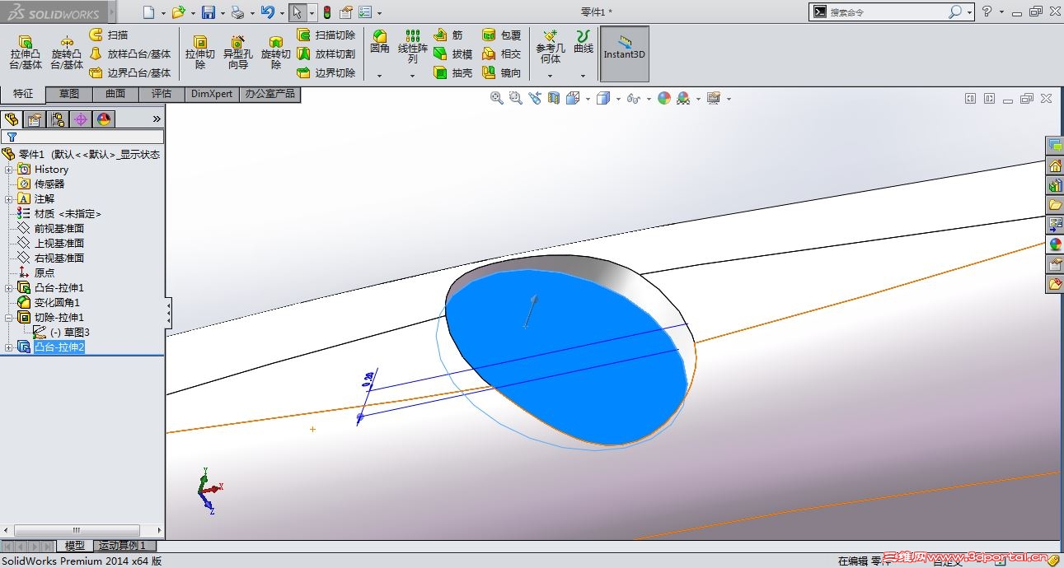Viewport: 1064px width, 568px height.
Task: Expand the 凸台-拉伸1 feature node
Action: [9, 288]
